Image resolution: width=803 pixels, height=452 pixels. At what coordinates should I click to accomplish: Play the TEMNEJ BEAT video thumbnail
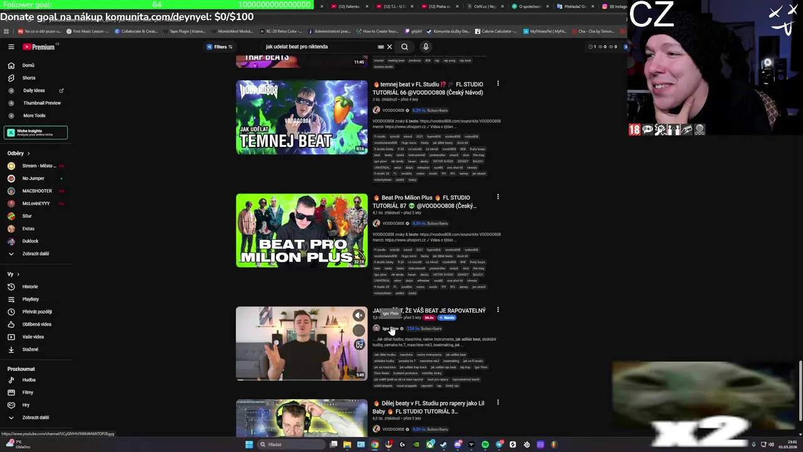pos(302,117)
